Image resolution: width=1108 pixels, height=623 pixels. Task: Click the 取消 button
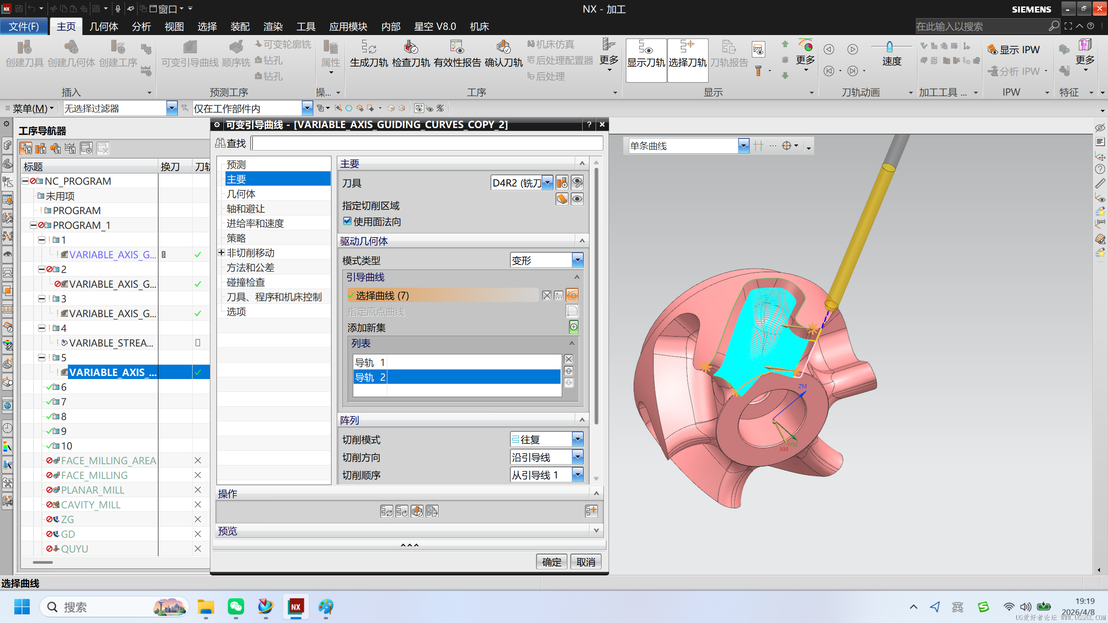[x=586, y=562]
